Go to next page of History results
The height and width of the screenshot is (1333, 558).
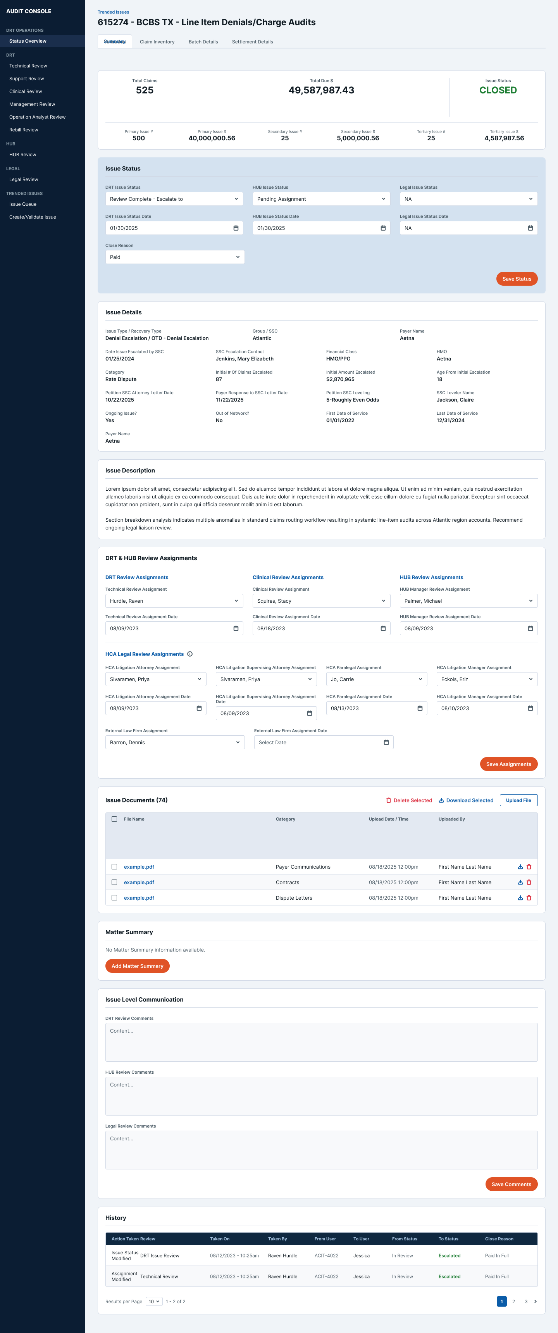535,1302
